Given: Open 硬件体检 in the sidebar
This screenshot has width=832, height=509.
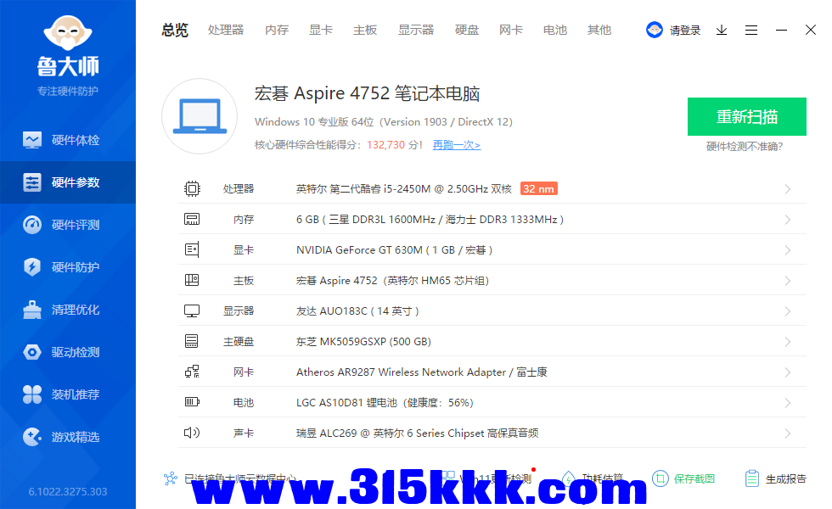Looking at the screenshot, I should pos(68,140).
